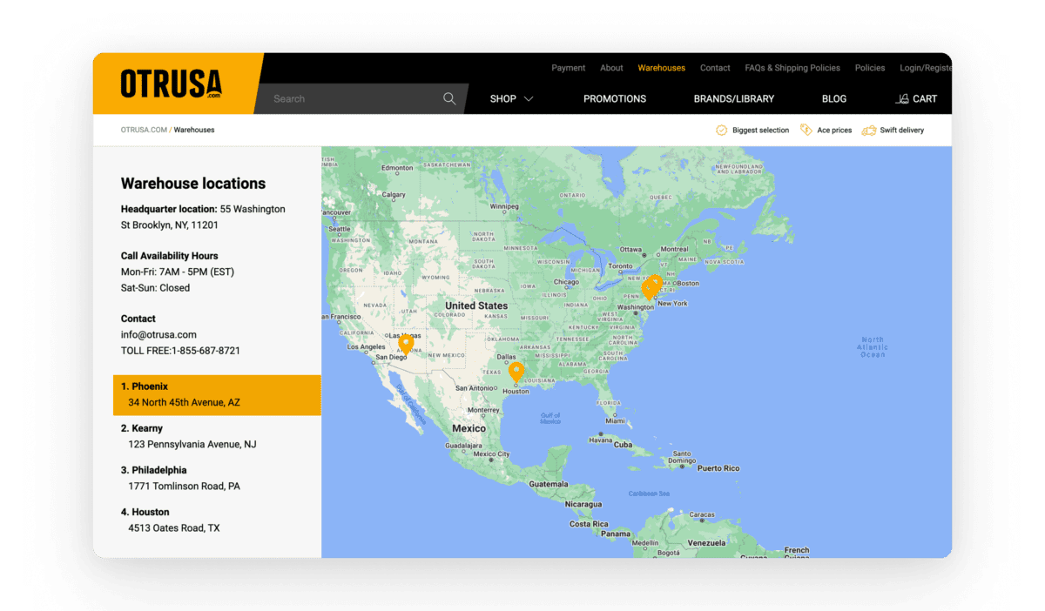Viewport: 1045px width, 611px height.
Task: Go to the BLOG page
Action: coord(833,98)
